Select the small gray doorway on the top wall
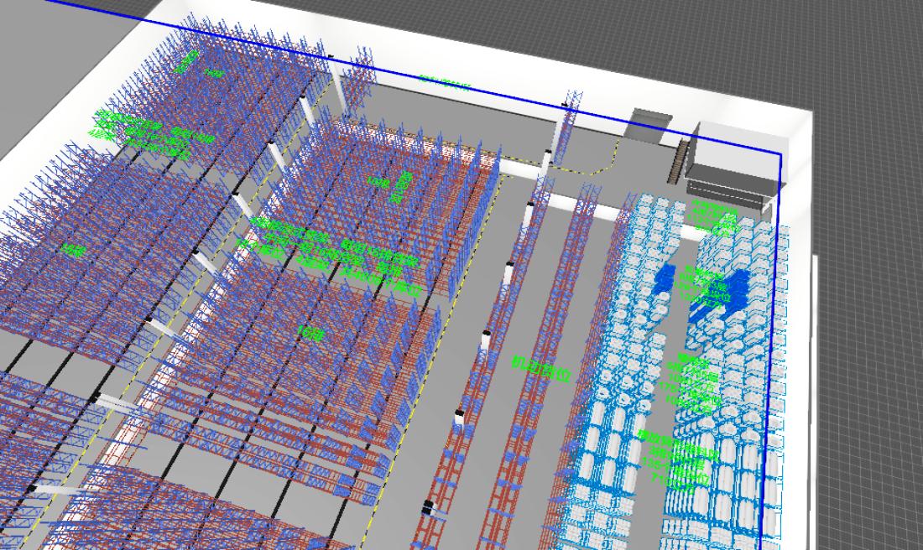 click(647, 127)
